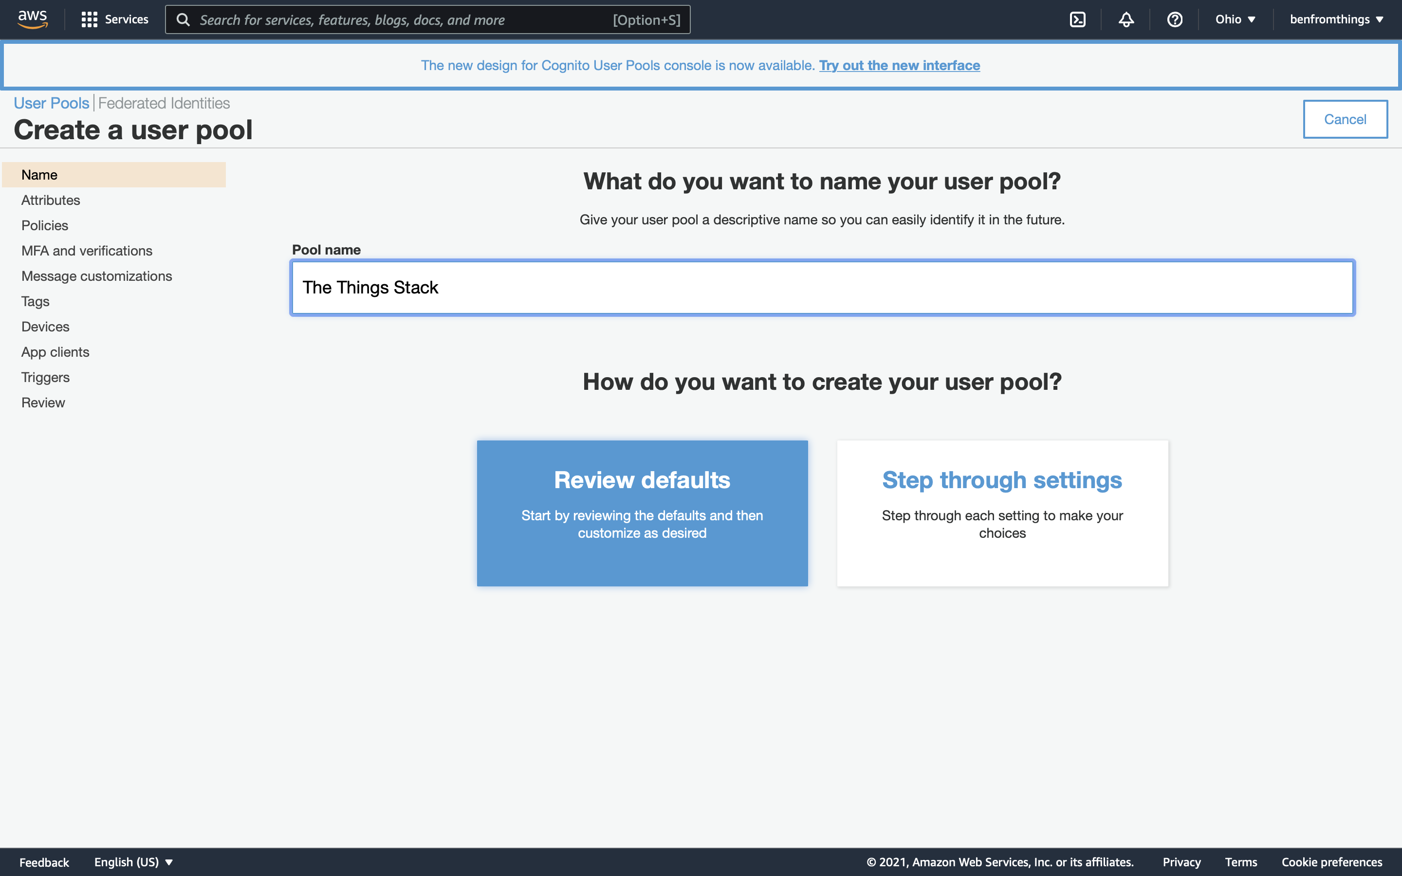Open the help question mark icon
Screen dimensions: 1402x876
tap(1174, 19)
